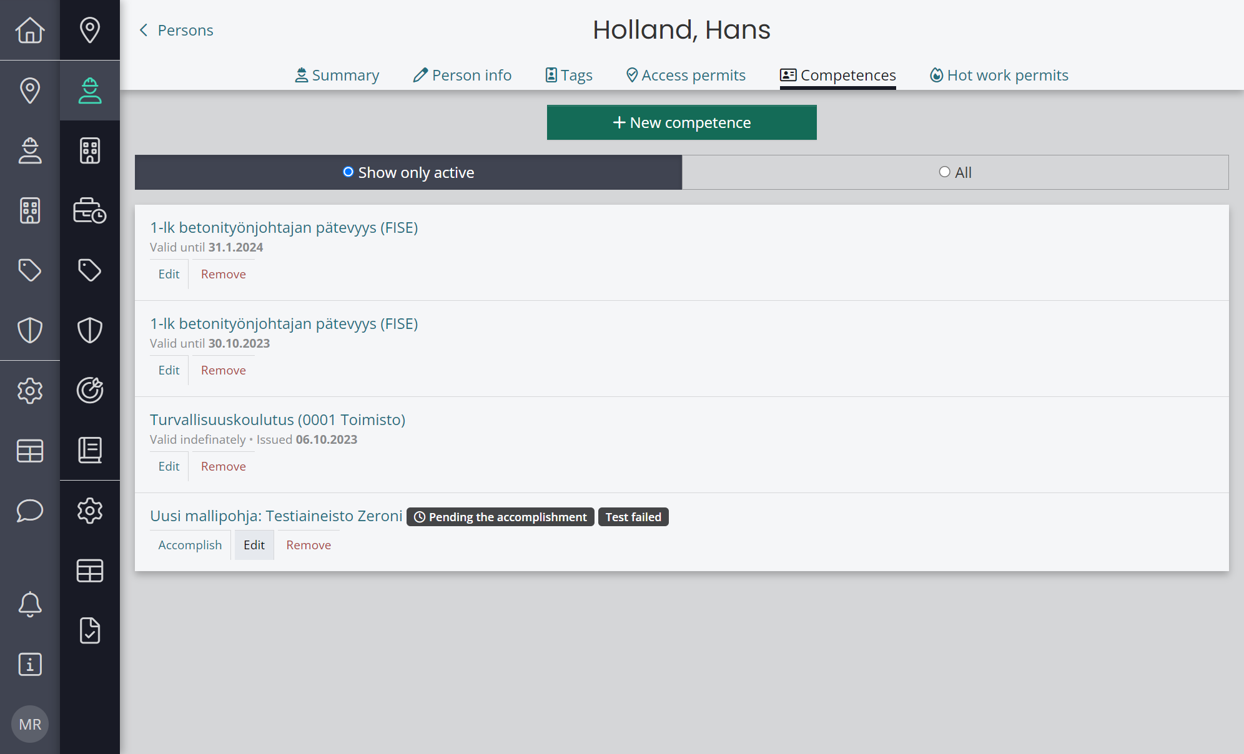The height and width of the screenshot is (754, 1244).
Task: Click the Pending the accomplishment badge
Action: tap(500, 517)
